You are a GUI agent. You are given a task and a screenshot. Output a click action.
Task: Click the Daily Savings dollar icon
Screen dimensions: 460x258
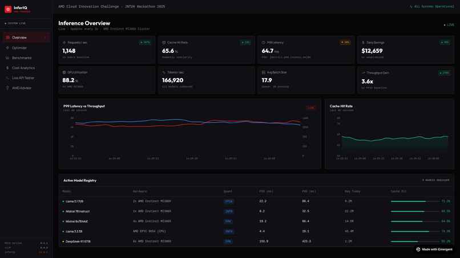[x=363, y=43]
